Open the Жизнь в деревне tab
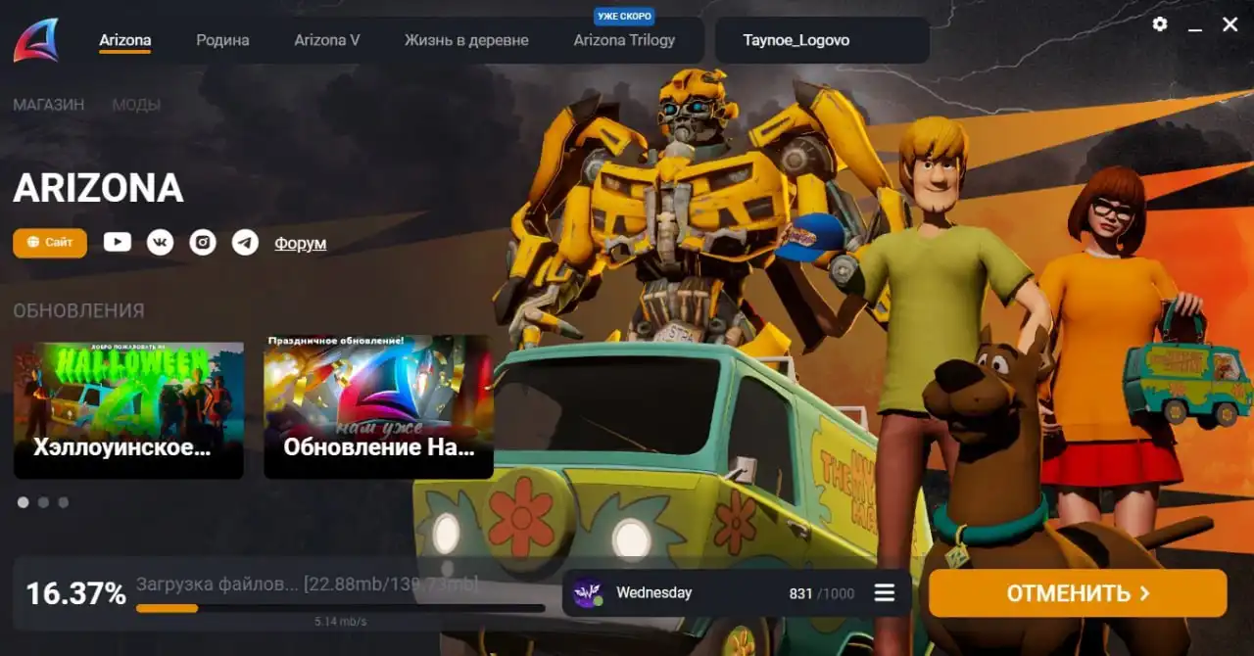 [466, 40]
